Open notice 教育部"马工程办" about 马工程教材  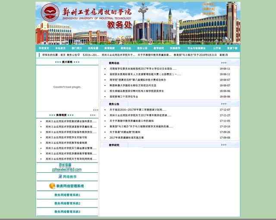[141, 126]
